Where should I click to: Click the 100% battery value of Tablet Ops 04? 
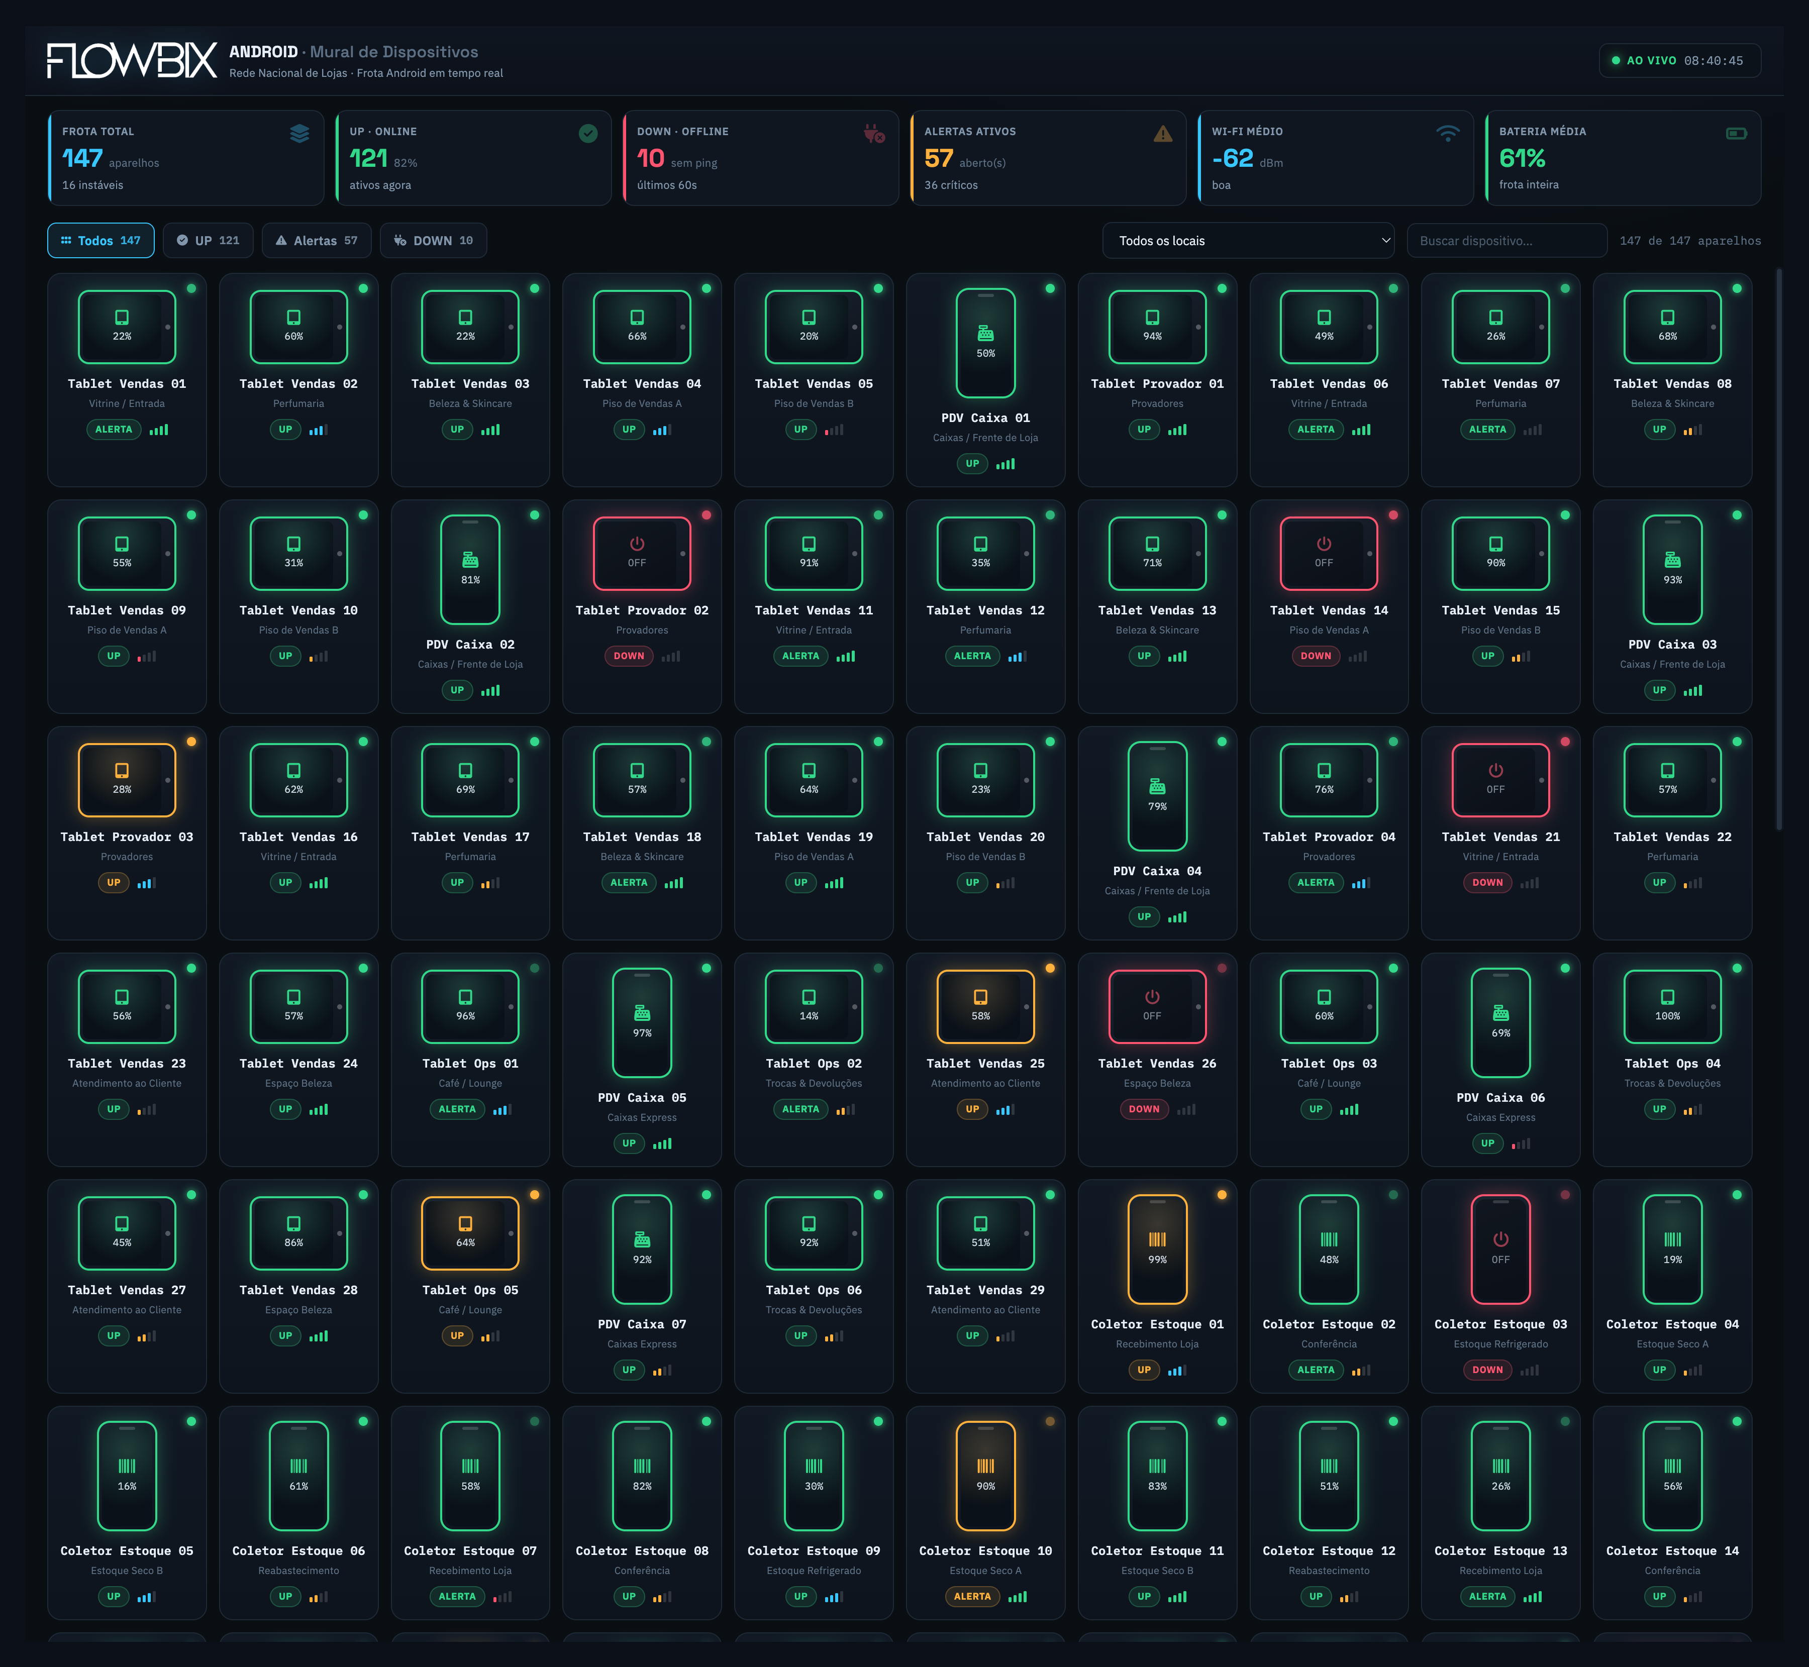(x=1667, y=1016)
